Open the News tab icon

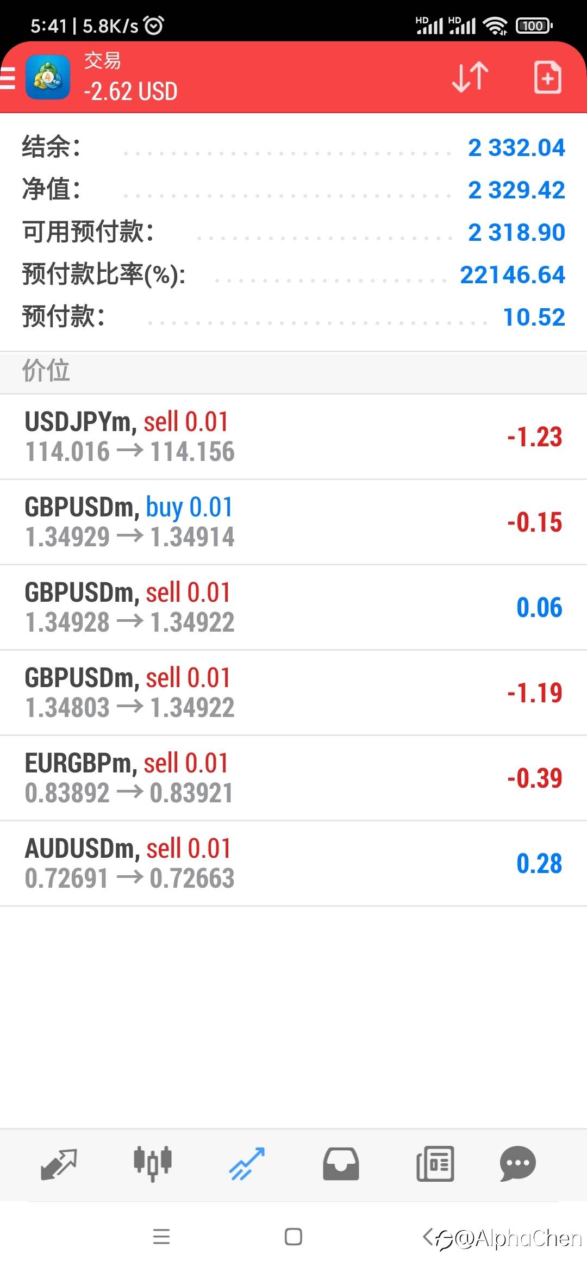435,1164
